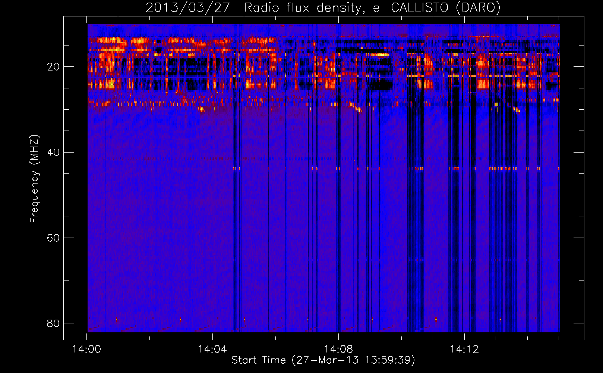Click the '40' frequency tick label
The width and height of the screenshot is (603, 373).
[x=53, y=152]
